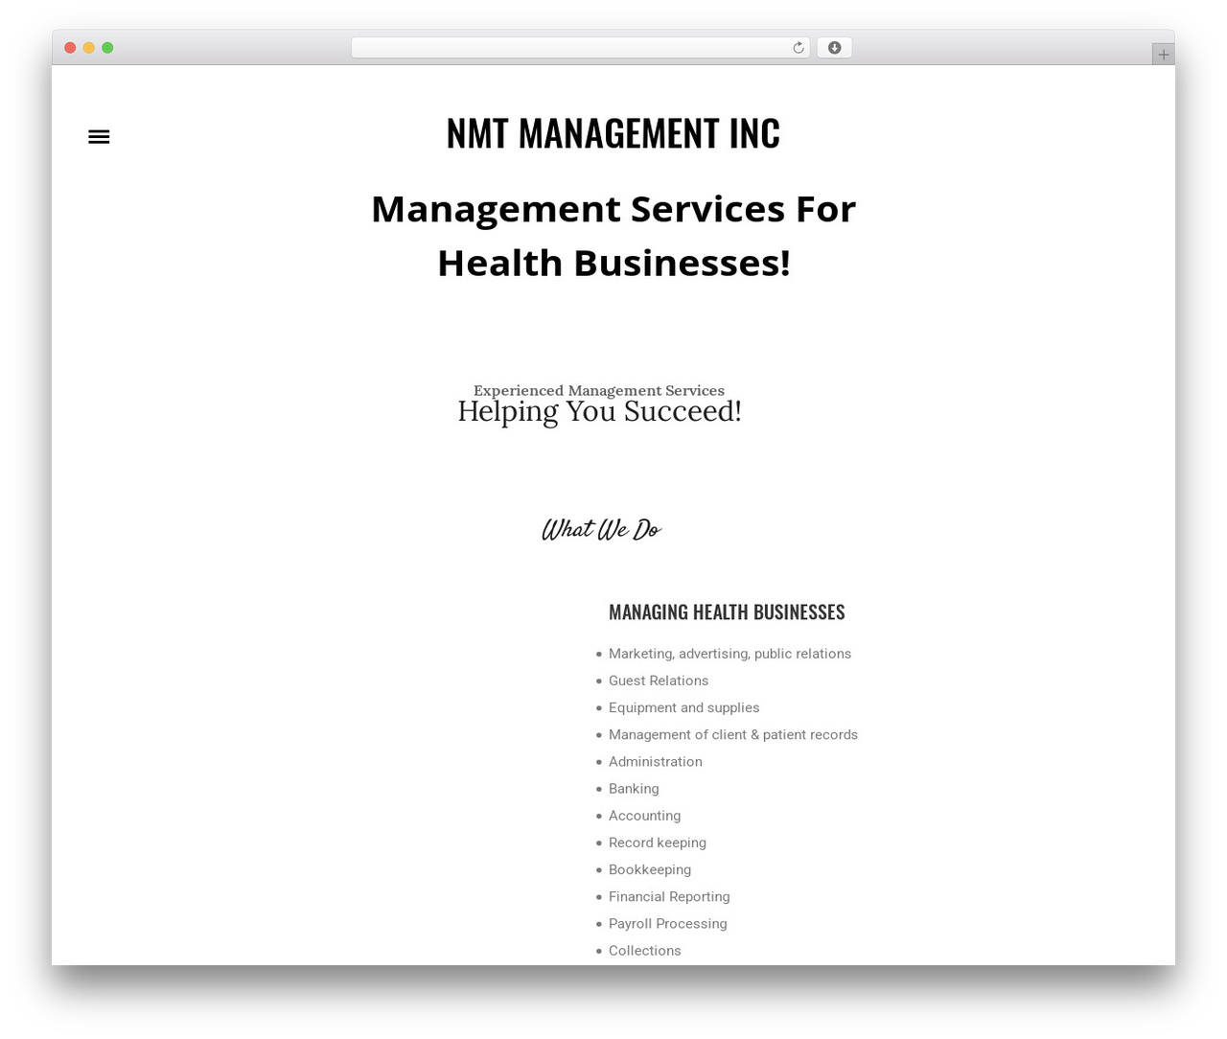Select the 'Financial Reporting' list item
1227x1039 pixels.
tap(669, 896)
